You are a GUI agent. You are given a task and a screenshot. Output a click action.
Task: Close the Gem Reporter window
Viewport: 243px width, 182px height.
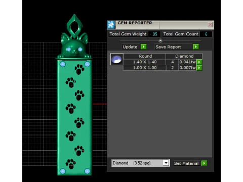210,25
